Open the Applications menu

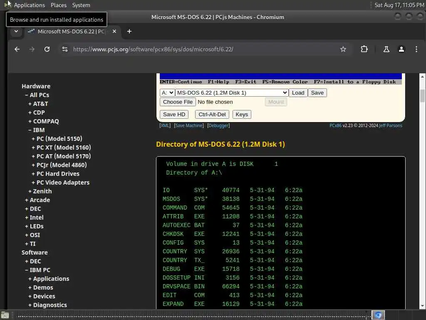[x=30, y=5]
